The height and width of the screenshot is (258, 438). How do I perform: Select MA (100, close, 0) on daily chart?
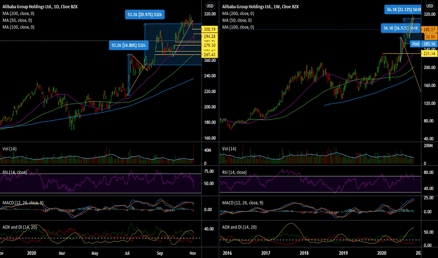18,27
